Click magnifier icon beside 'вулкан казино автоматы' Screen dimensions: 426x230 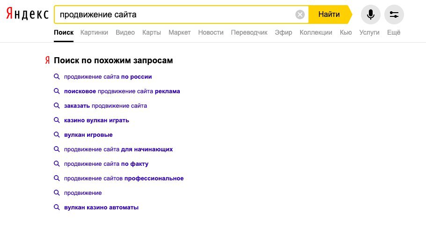(x=57, y=208)
